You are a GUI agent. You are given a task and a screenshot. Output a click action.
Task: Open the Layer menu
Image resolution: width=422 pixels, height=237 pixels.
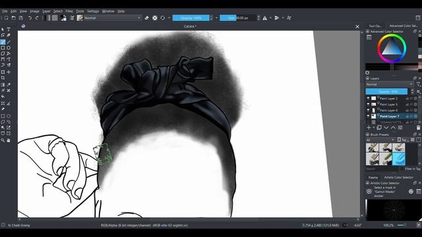(x=46, y=11)
